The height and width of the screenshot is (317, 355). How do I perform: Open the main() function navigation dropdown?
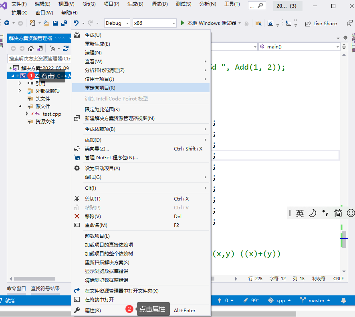pyautogui.click(x=299, y=47)
